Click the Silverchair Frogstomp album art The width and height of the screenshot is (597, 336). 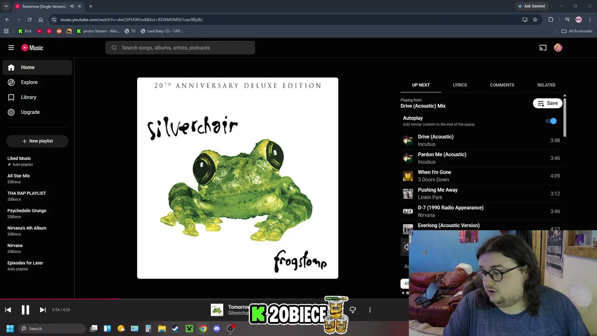[237, 178]
